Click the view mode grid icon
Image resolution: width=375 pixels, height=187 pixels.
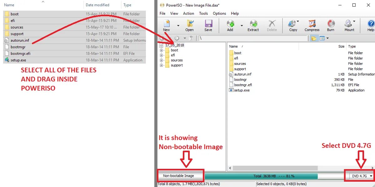pos(322,38)
